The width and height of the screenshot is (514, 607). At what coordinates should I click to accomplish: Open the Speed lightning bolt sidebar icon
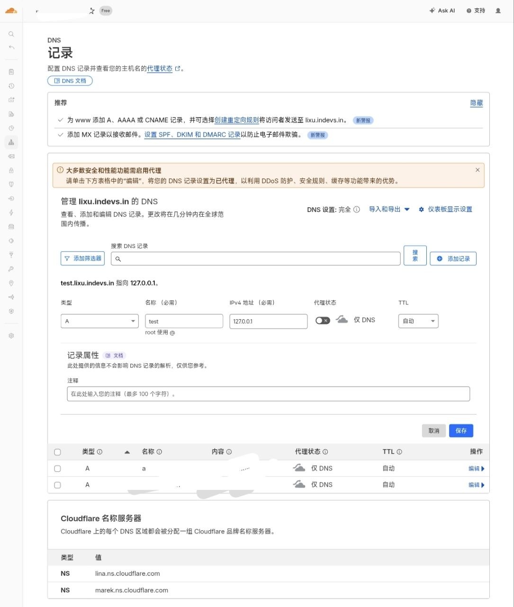(11, 212)
